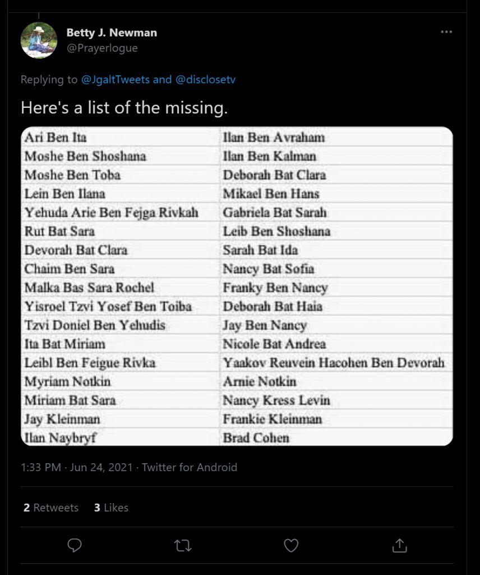Click the @Prayerlogue handle

coord(102,48)
